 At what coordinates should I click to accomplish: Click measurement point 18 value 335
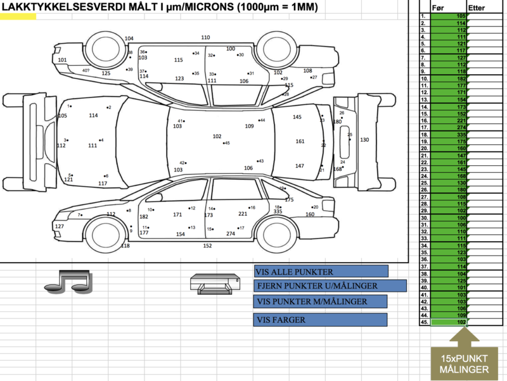tap(278, 211)
